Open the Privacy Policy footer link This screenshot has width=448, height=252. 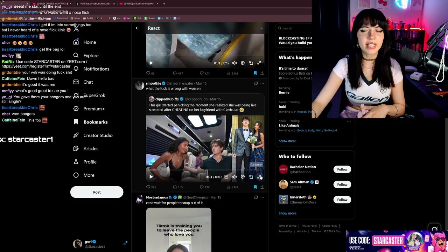309,226
